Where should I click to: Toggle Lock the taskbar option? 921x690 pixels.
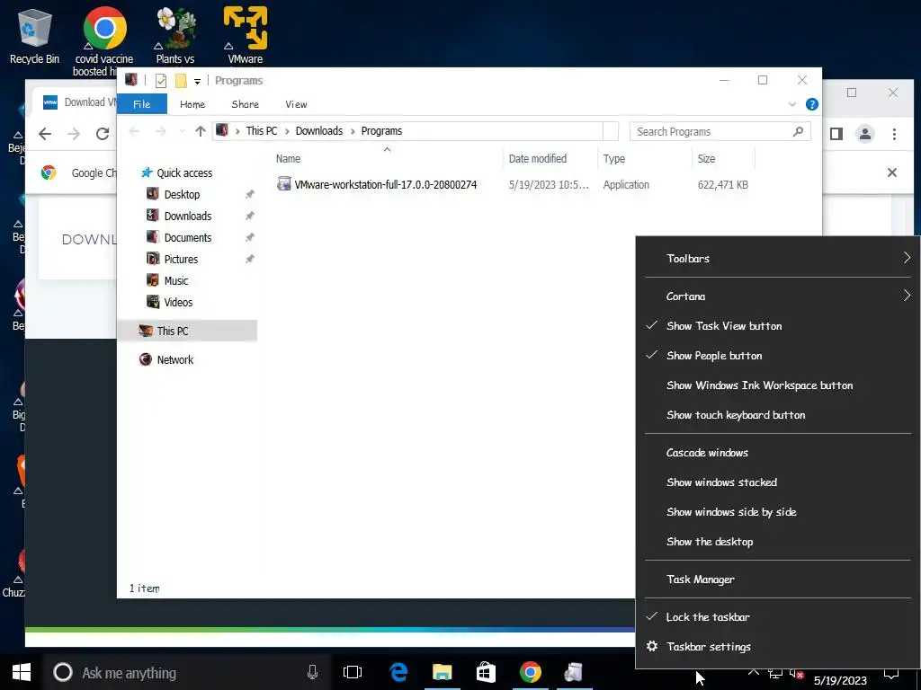tap(778, 617)
